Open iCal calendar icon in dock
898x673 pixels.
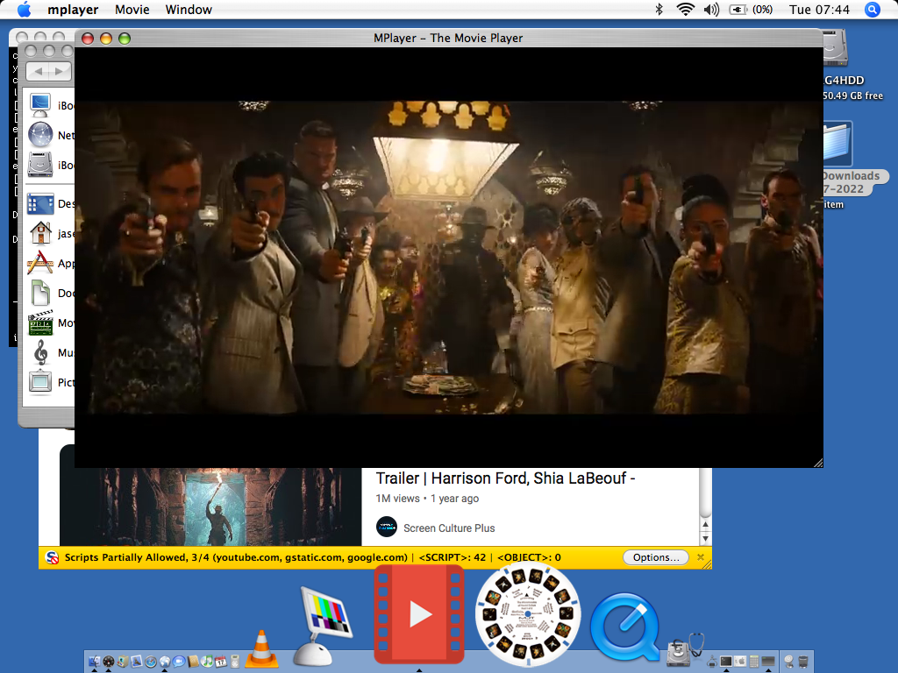point(221,662)
